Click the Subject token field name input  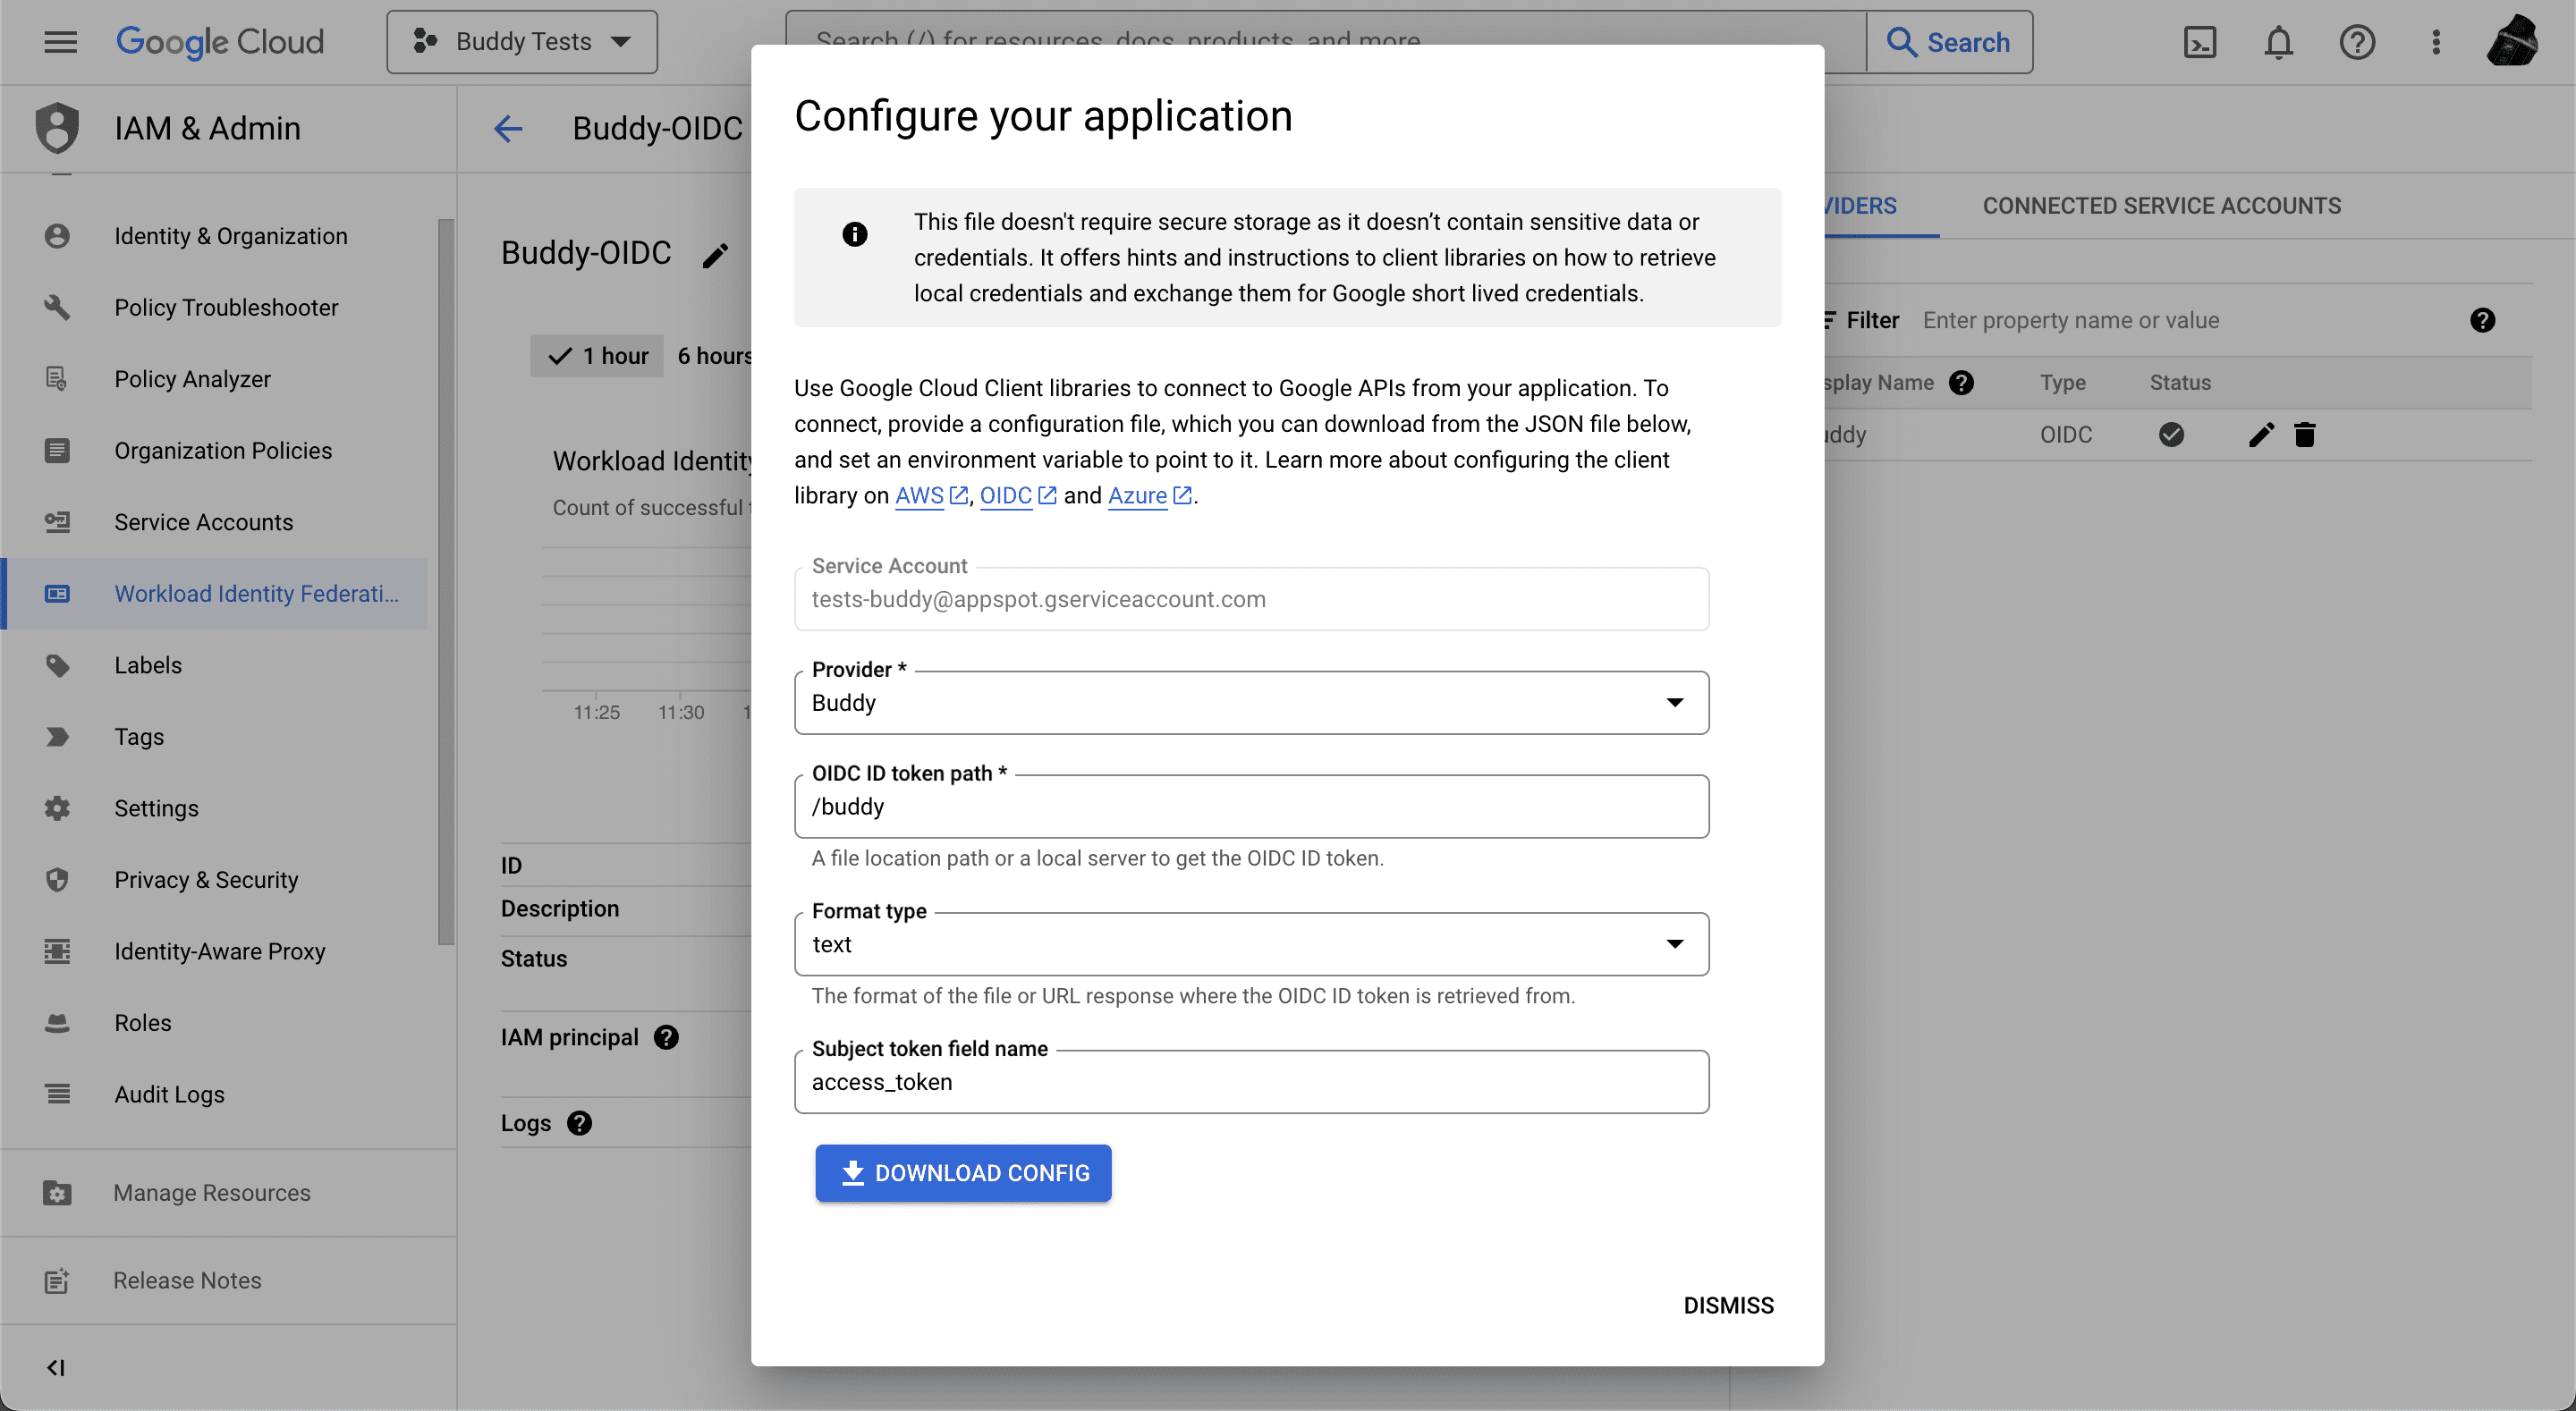pos(1251,1081)
